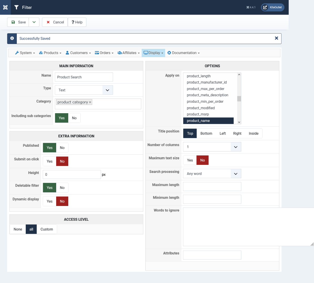
Task: Open the Orders menu
Action: point(104,53)
